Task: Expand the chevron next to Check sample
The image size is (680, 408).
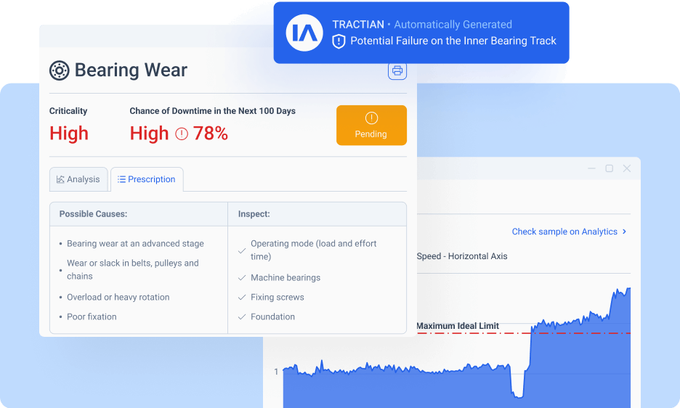Action: 624,232
